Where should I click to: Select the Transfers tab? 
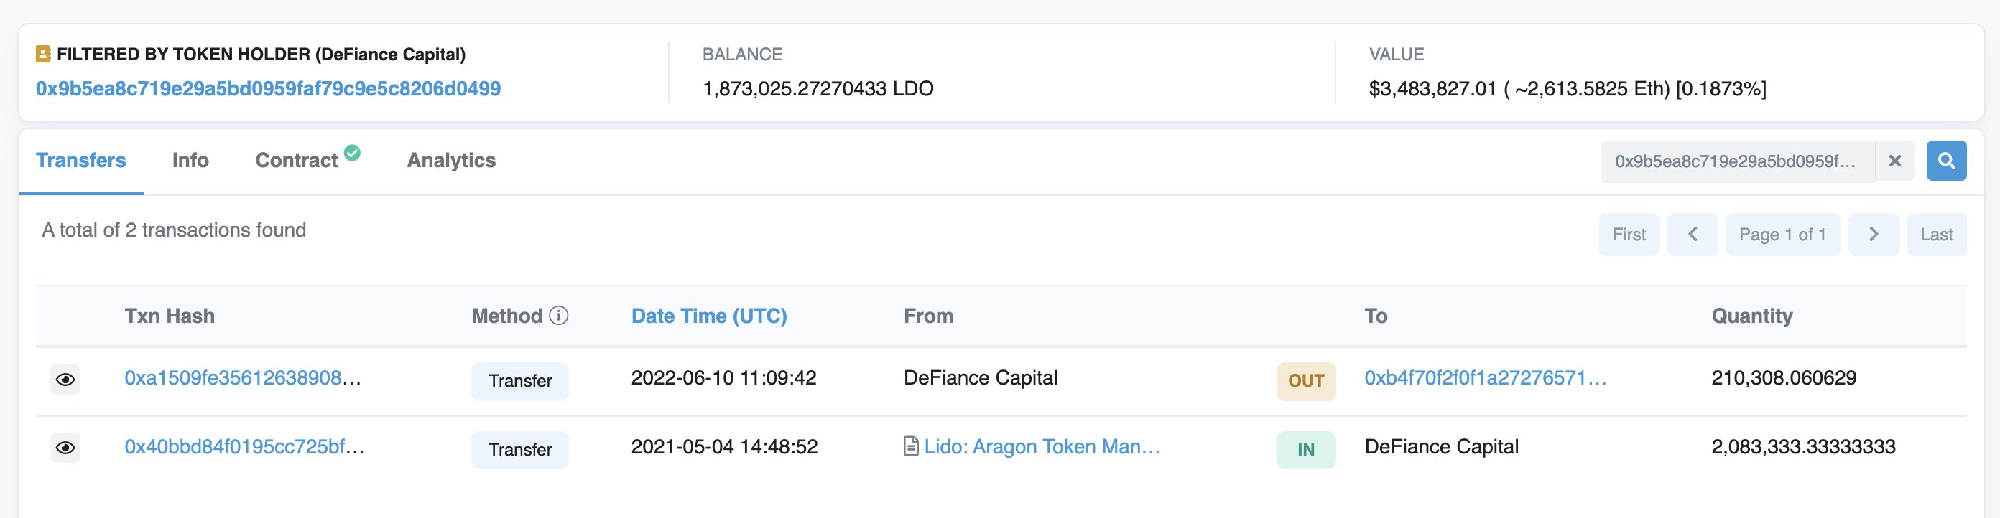click(80, 161)
